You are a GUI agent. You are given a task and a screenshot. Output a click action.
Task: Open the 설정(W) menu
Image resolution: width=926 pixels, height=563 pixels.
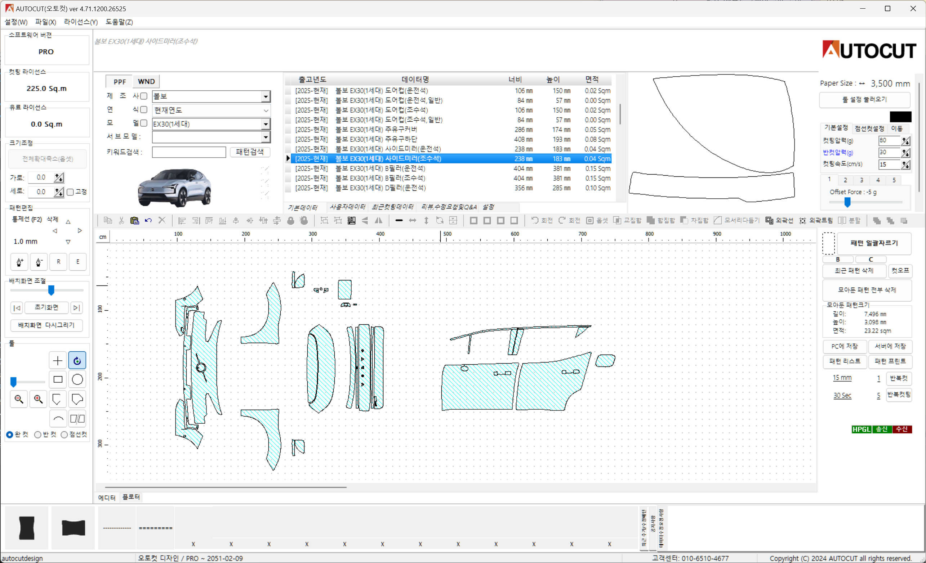[x=16, y=22]
